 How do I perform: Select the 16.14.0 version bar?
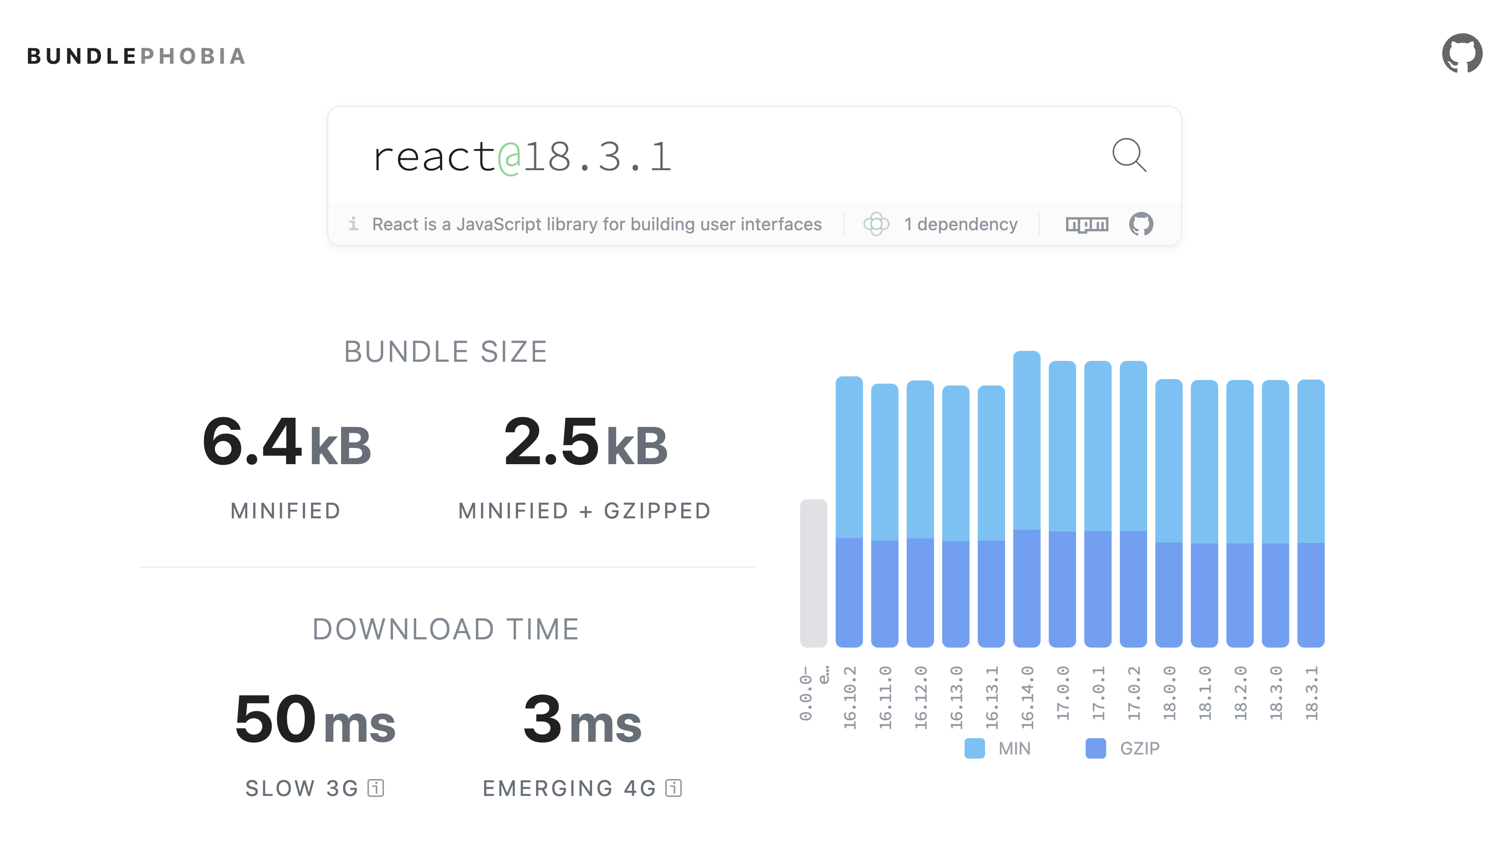[1026, 499]
